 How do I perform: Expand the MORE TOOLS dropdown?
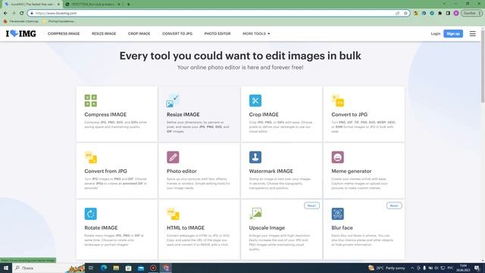click(256, 33)
